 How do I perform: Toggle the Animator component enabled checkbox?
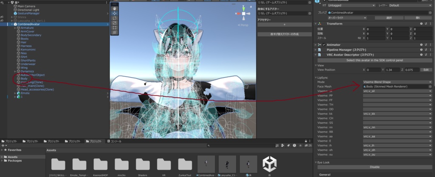coord(324,44)
